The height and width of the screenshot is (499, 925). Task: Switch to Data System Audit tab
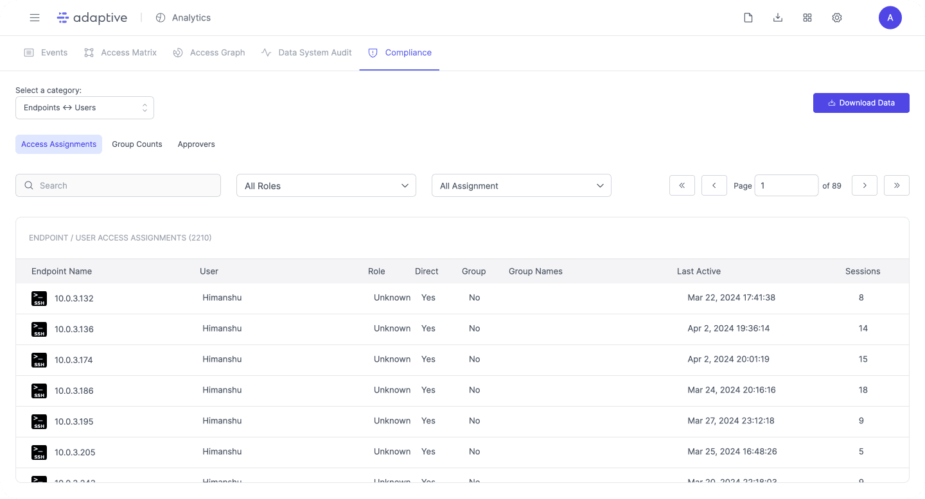point(307,53)
